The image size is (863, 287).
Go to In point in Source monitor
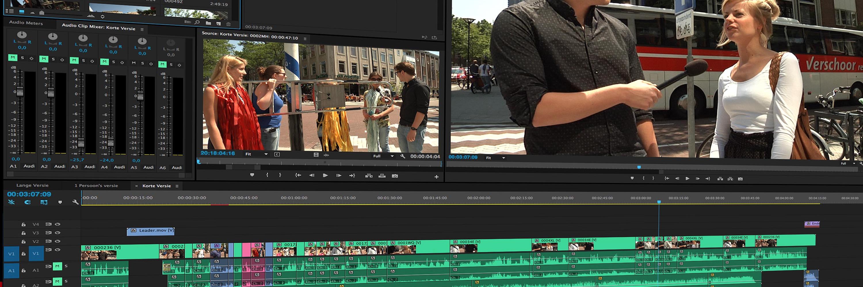(298, 175)
